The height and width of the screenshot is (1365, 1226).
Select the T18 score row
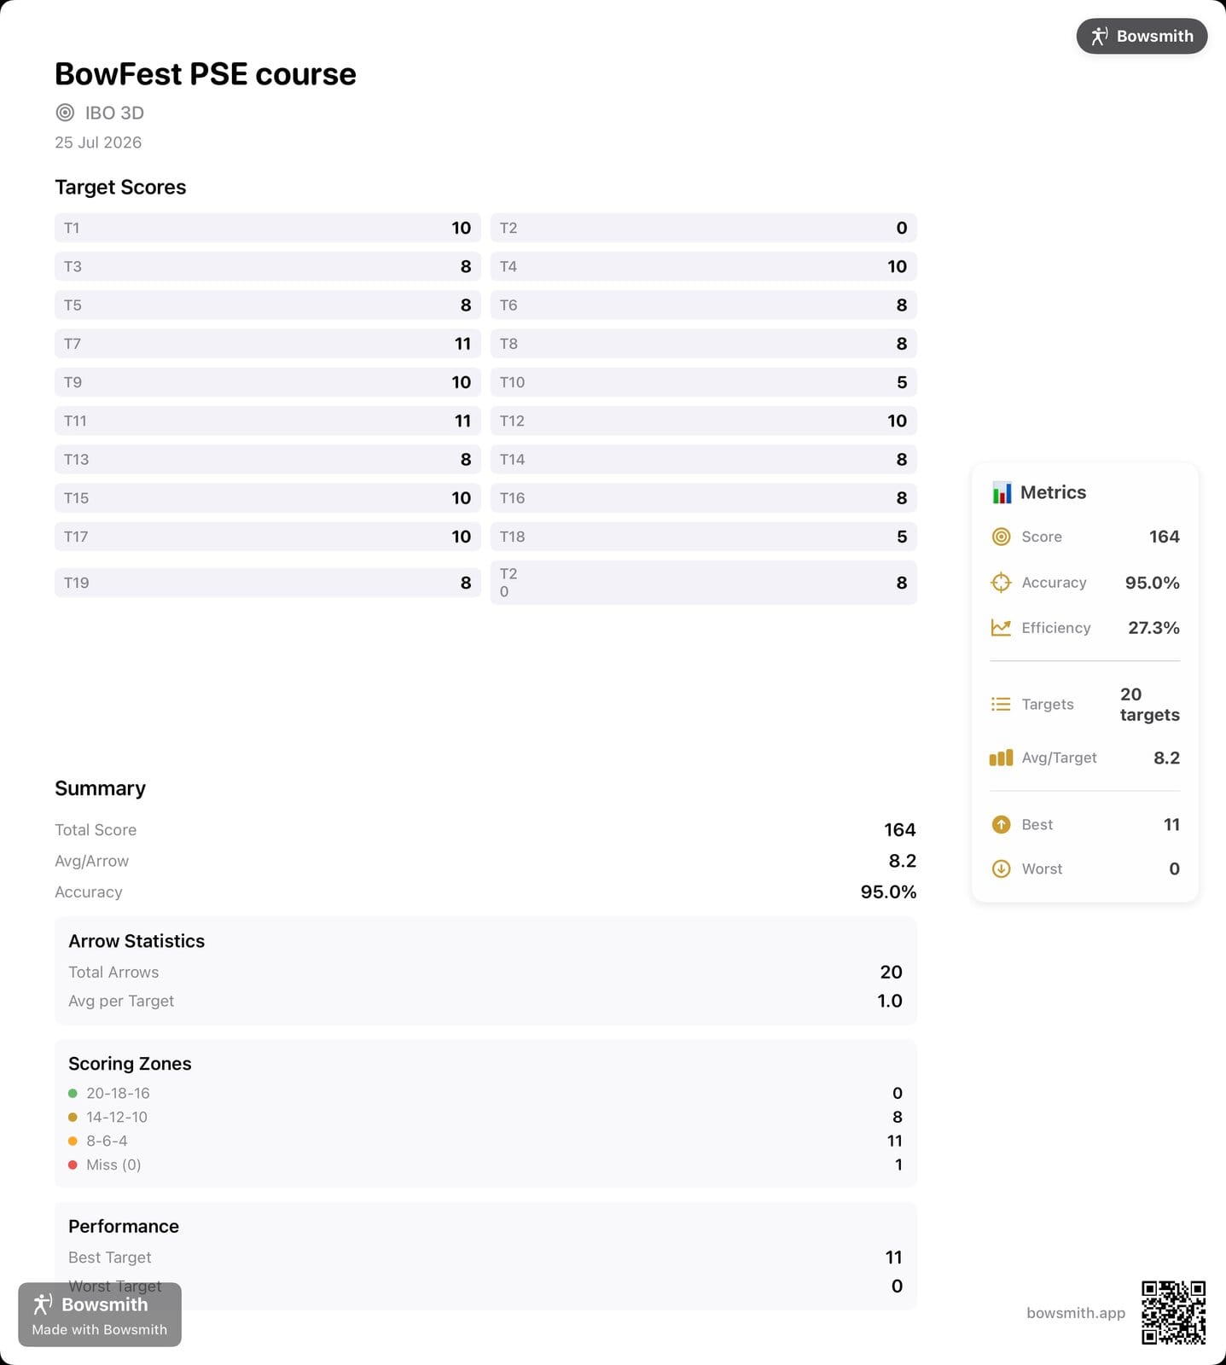coord(704,537)
